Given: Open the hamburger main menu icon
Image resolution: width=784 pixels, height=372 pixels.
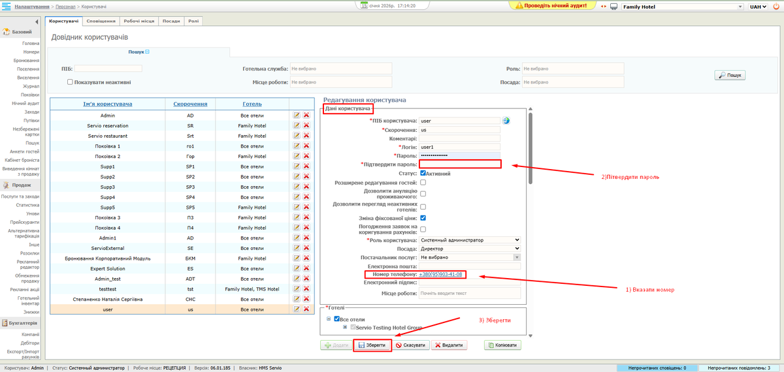Looking at the screenshot, I should click(x=6, y=6).
